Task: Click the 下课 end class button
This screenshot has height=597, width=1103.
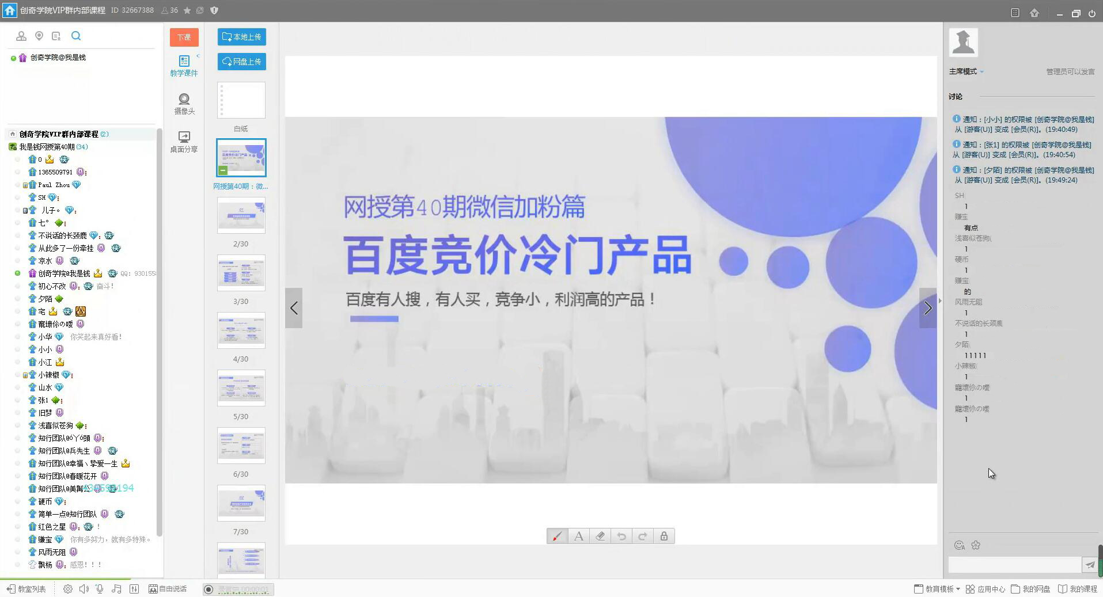Action: click(184, 37)
